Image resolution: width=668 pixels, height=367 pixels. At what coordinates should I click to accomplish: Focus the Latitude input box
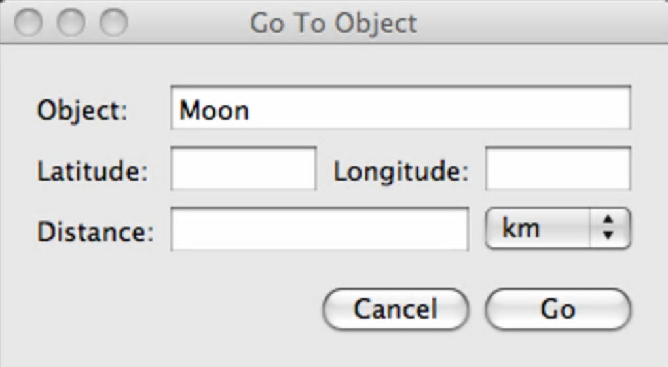(x=244, y=169)
